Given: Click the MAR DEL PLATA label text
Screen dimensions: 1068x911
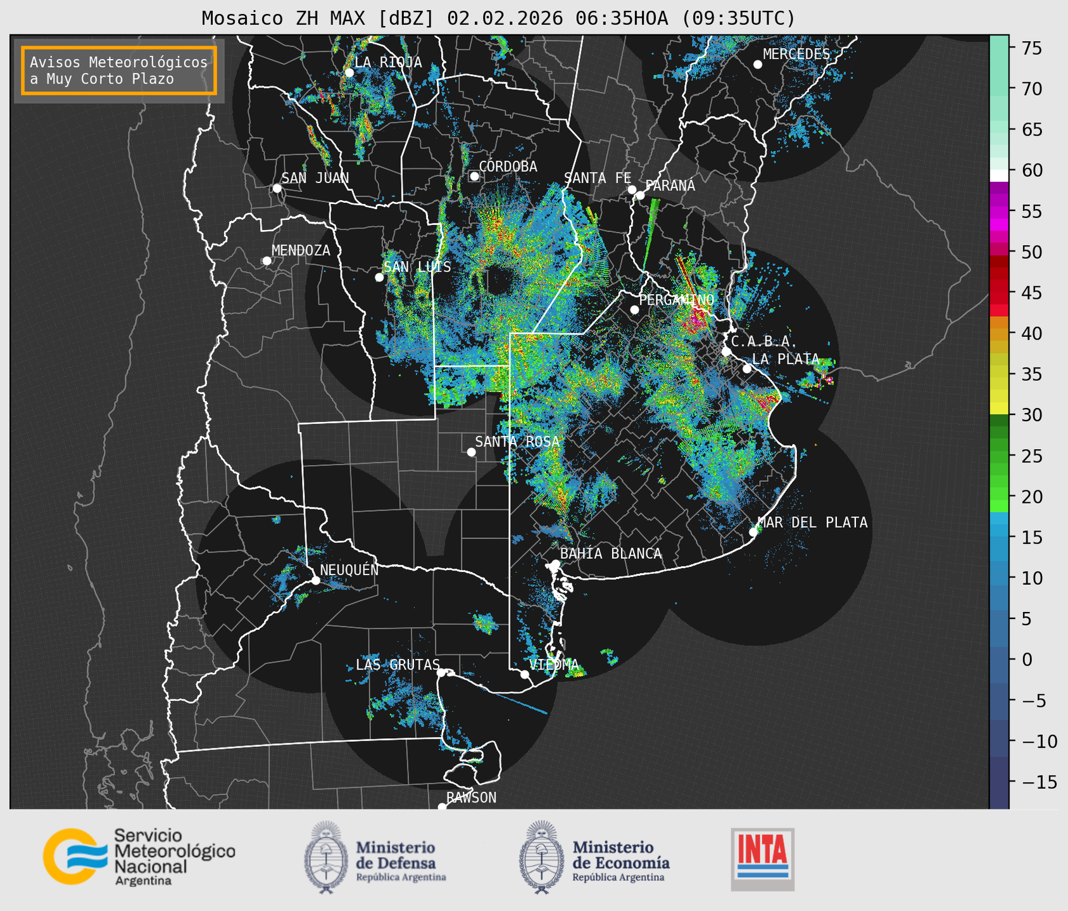Looking at the screenshot, I should tap(812, 522).
